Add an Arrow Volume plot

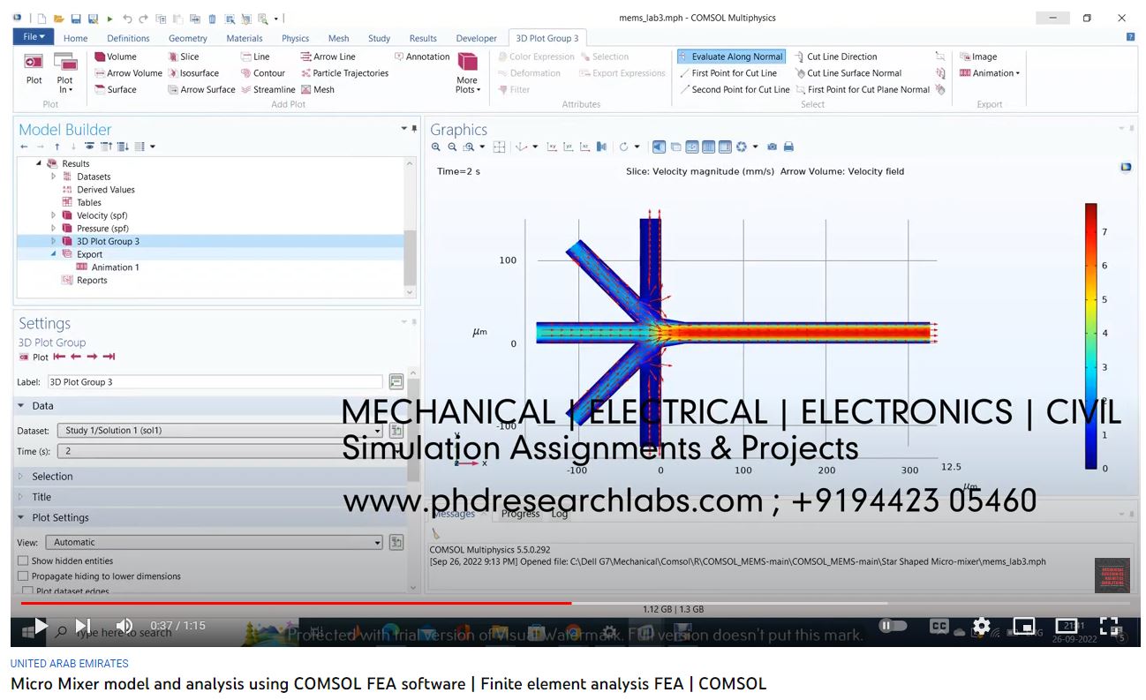(128, 73)
